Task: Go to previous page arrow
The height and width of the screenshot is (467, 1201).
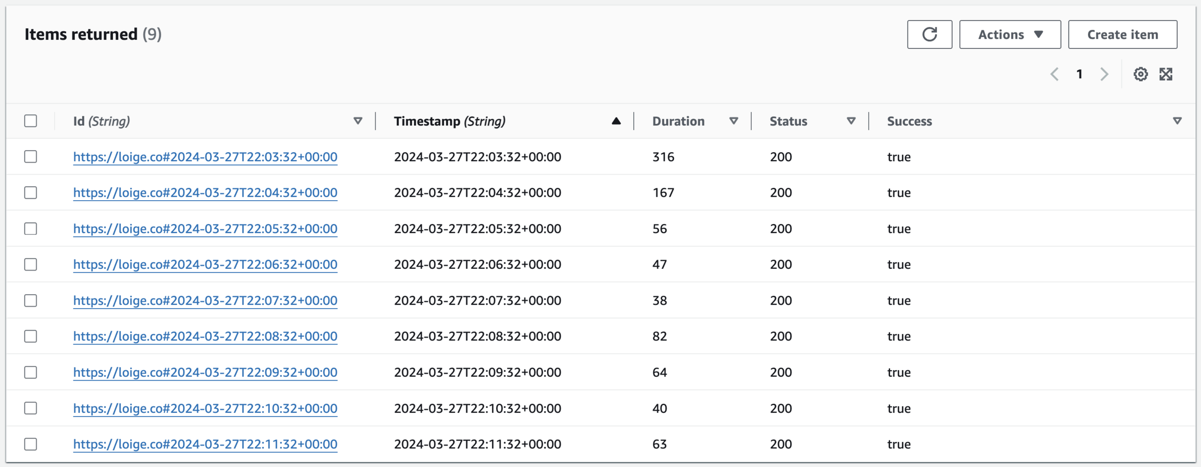Action: coord(1054,74)
